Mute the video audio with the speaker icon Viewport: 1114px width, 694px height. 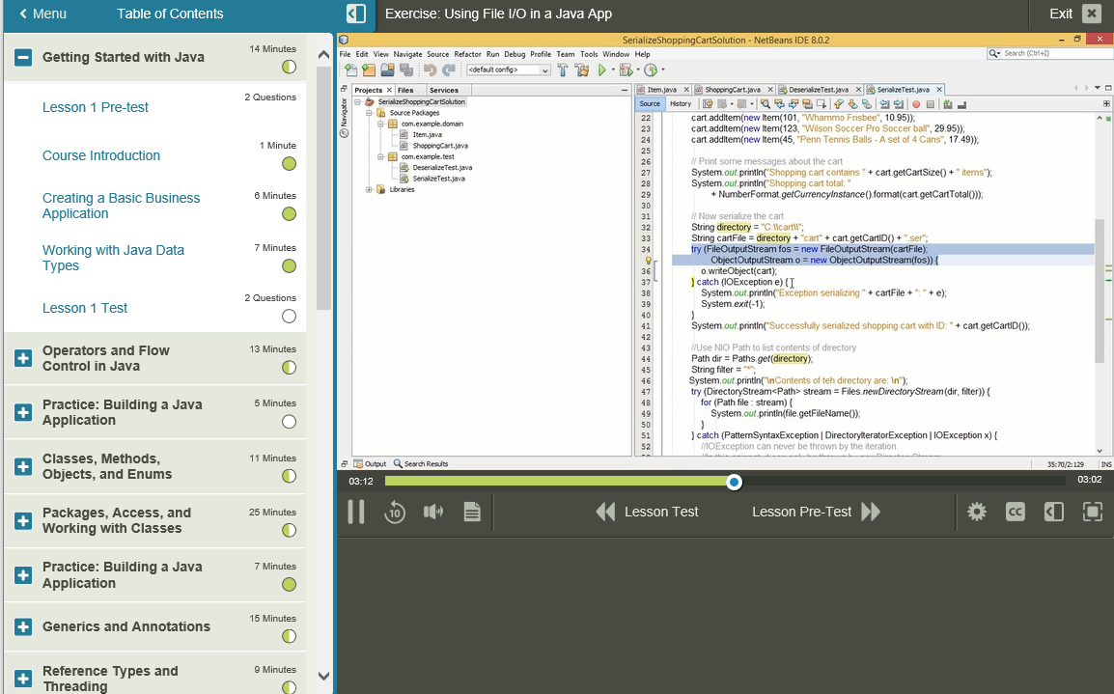pos(433,512)
